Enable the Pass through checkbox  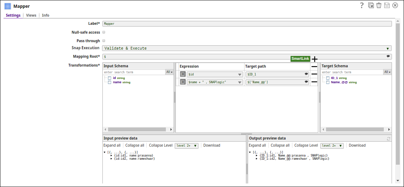pos(104,41)
